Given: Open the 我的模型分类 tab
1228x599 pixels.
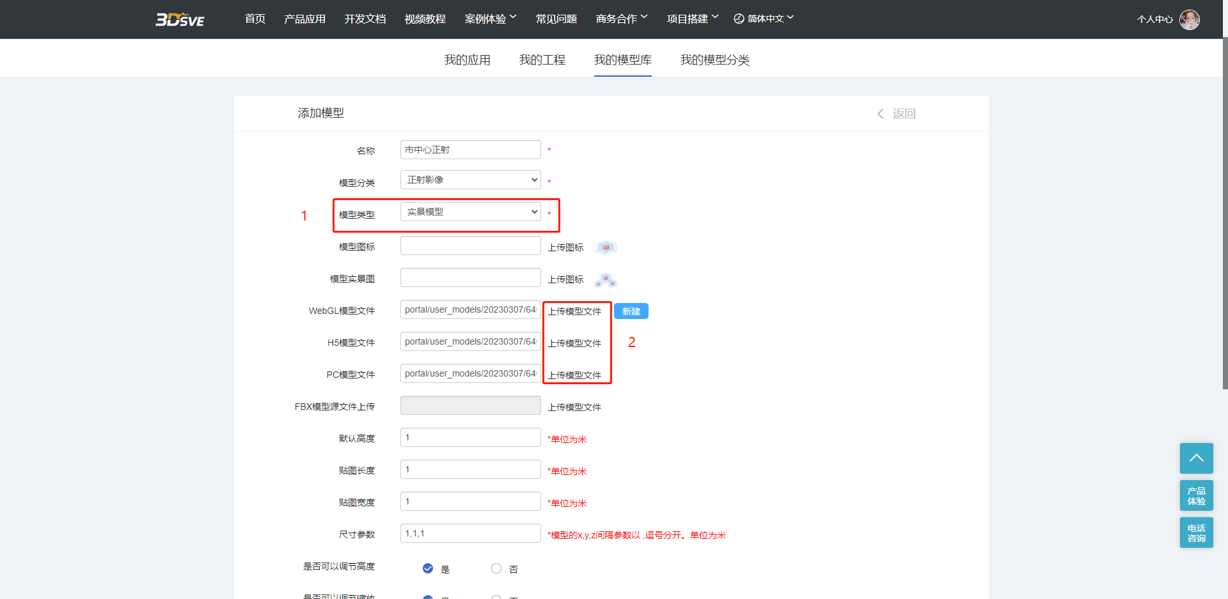Looking at the screenshot, I should pos(714,59).
